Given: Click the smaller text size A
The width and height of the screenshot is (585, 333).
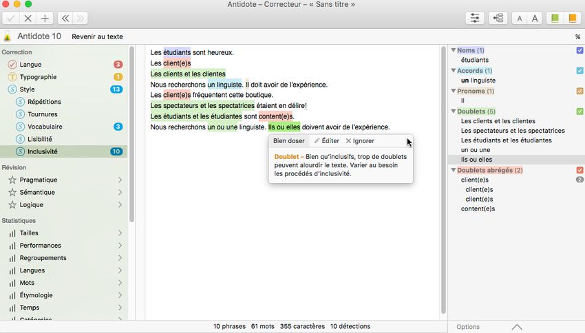Looking at the screenshot, I should coord(520,19).
